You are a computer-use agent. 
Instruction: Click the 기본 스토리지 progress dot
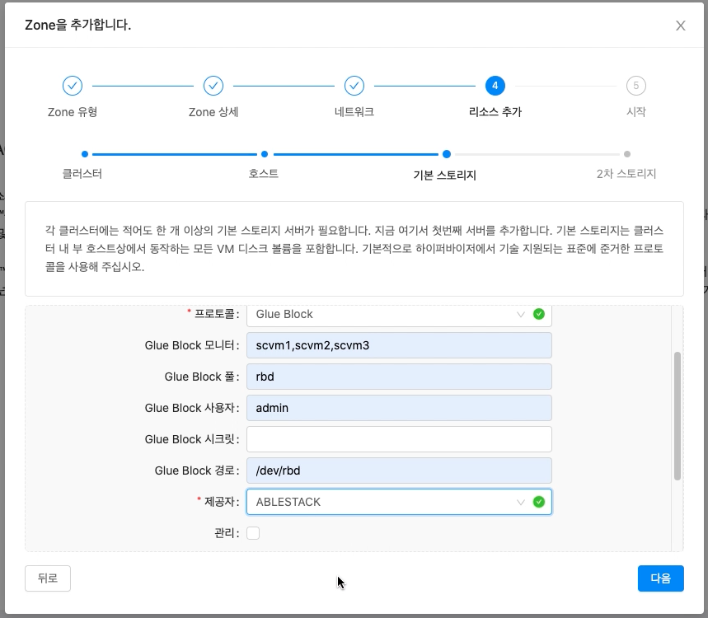(446, 153)
